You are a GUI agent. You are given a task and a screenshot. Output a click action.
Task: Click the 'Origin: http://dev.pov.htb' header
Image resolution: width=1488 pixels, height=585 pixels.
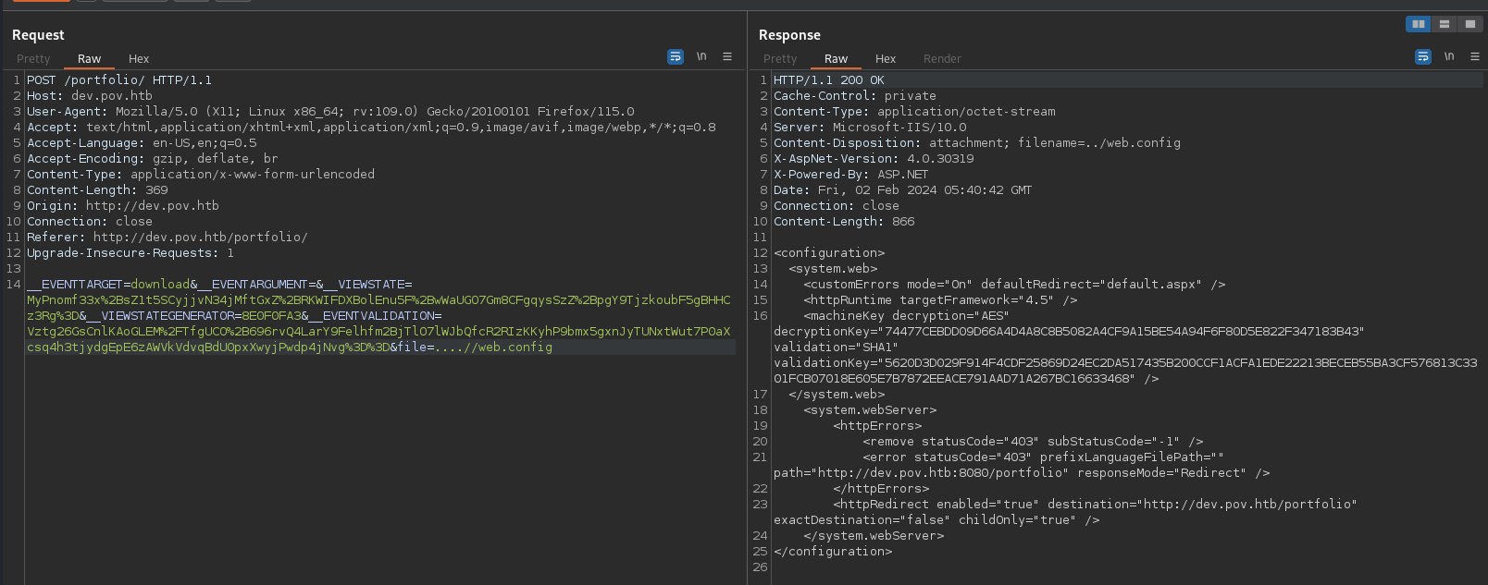tap(123, 206)
